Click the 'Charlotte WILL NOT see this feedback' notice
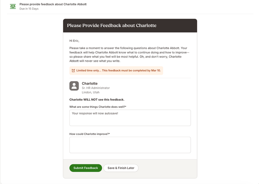 [x=97, y=100]
